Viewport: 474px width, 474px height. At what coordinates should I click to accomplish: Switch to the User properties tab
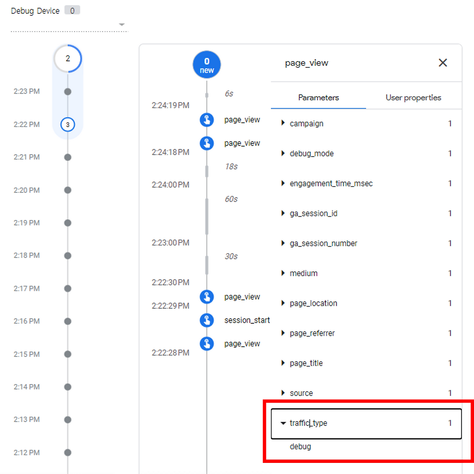413,97
